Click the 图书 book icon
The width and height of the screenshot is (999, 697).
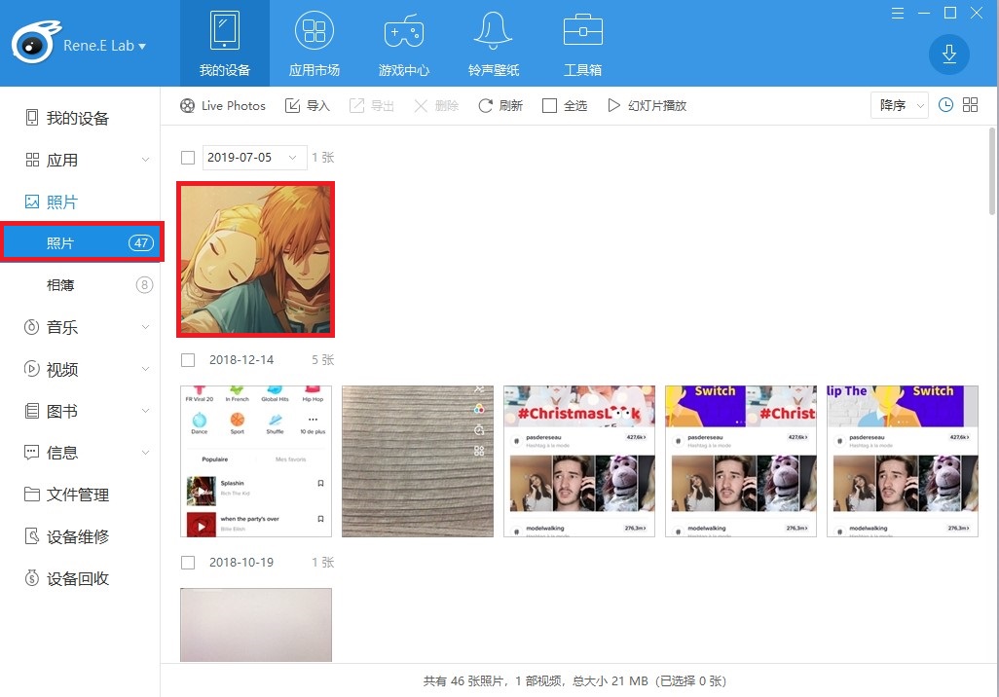(31, 411)
